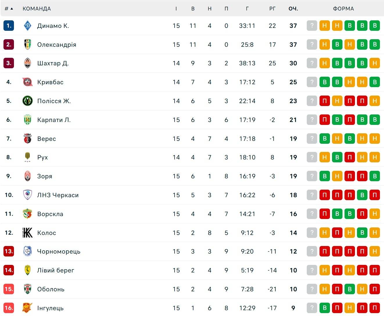The image size is (384, 316).
Task: Select Інгулець's first green В form result
Action: click(x=324, y=308)
